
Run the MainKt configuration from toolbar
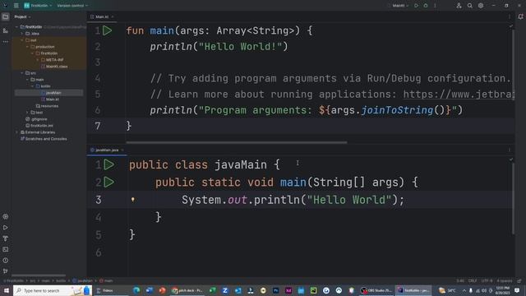point(417,6)
